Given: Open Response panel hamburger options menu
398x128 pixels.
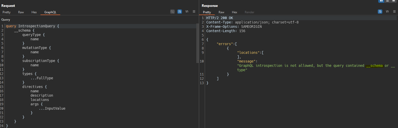Looking at the screenshot, I should coord(394,11).
